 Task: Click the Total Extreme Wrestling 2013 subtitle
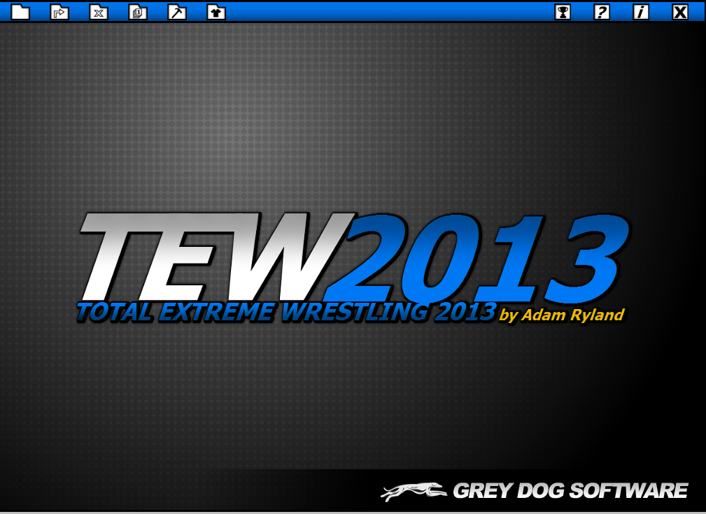tap(287, 312)
